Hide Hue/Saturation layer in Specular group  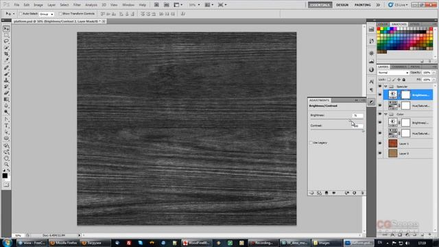coord(380,106)
